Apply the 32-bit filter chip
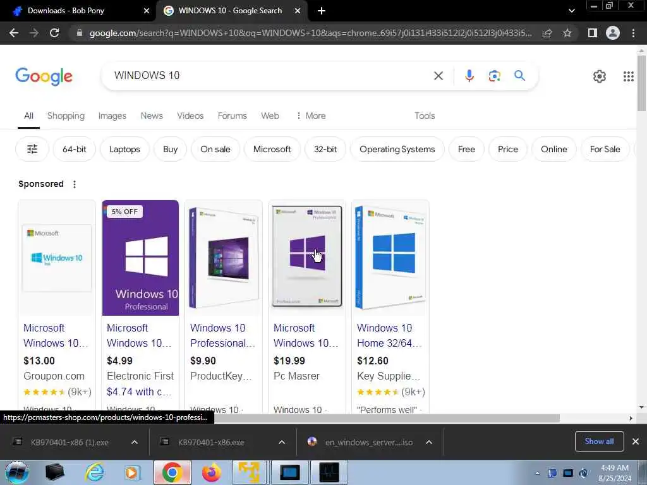Viewport: 647px width, 485px height. pos(325,149)
